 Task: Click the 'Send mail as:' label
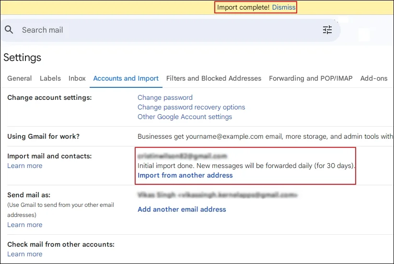click(x=29, y=195)
